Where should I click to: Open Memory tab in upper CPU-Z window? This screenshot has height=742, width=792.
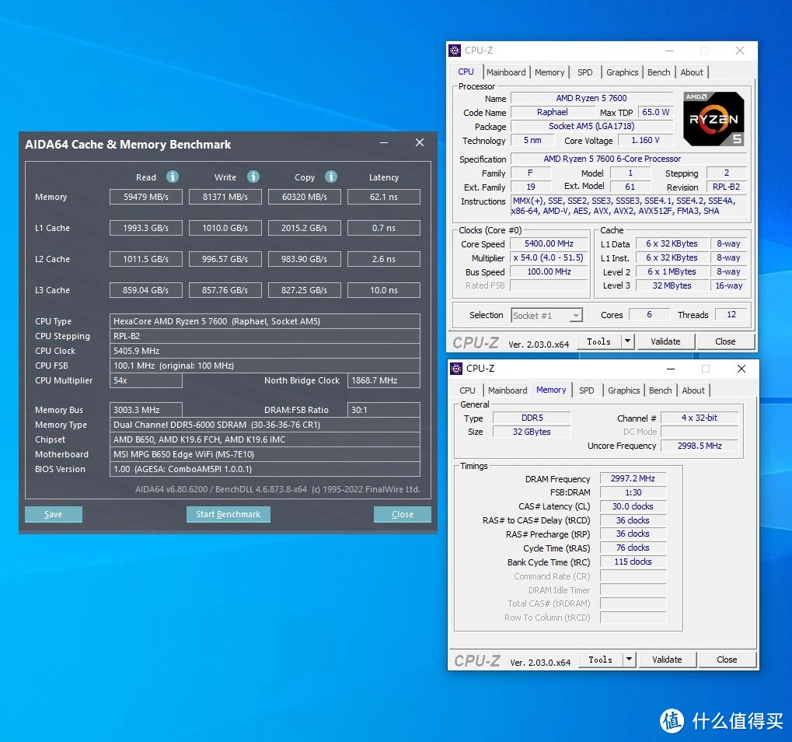pos(549,72)
